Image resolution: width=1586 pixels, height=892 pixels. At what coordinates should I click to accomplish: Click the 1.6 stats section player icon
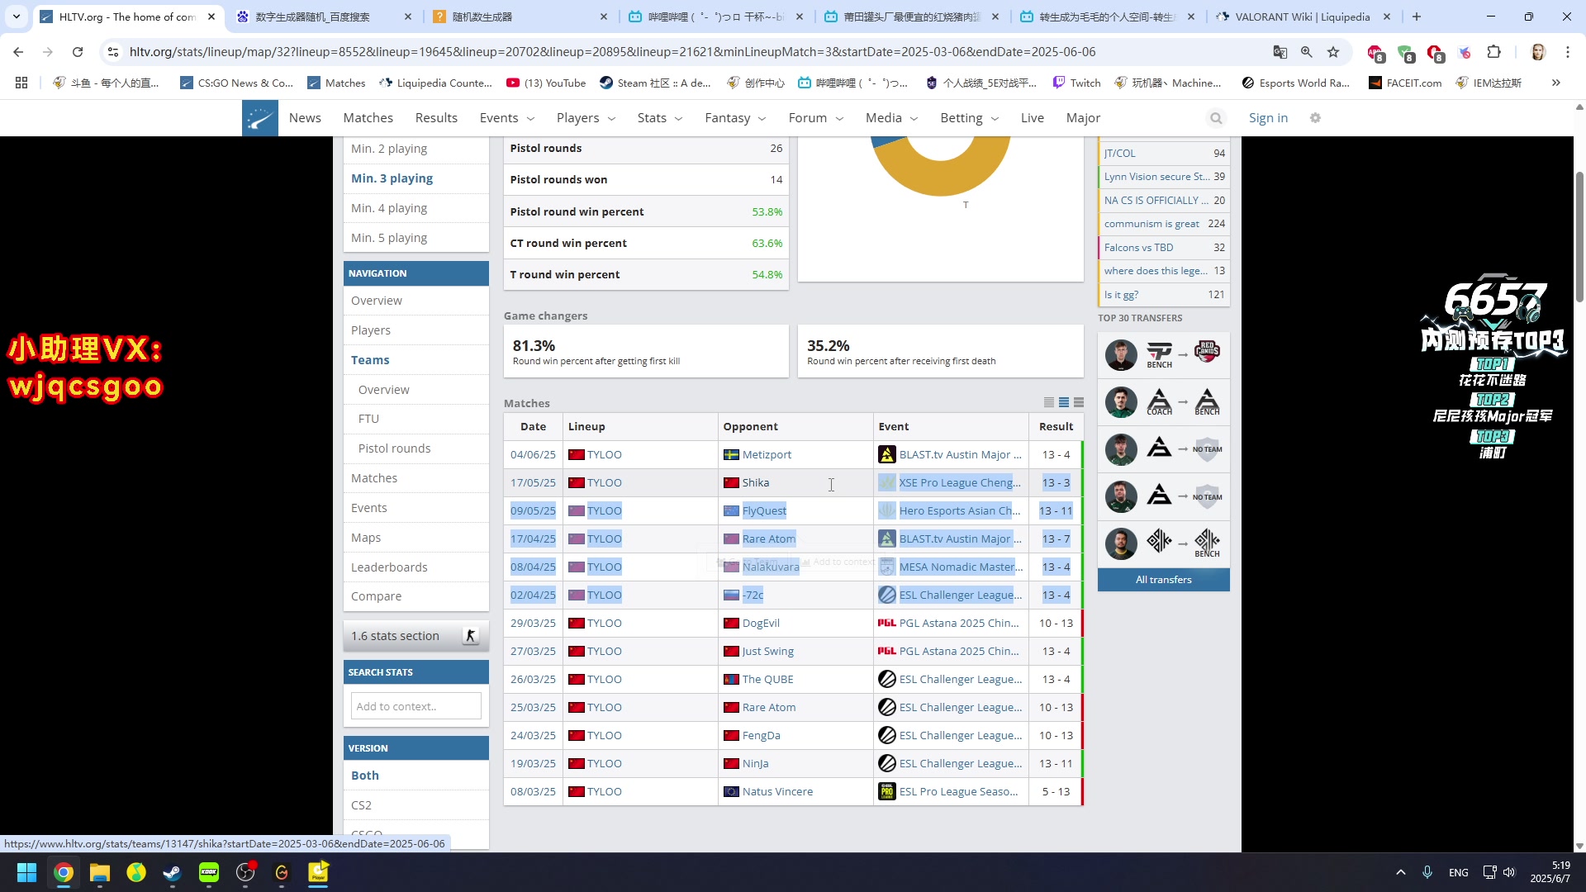coord(471,636)
